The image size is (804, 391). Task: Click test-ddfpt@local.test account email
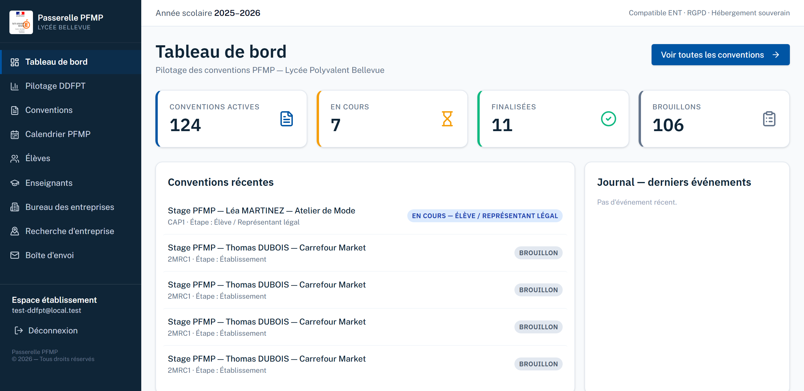(46, 310)
